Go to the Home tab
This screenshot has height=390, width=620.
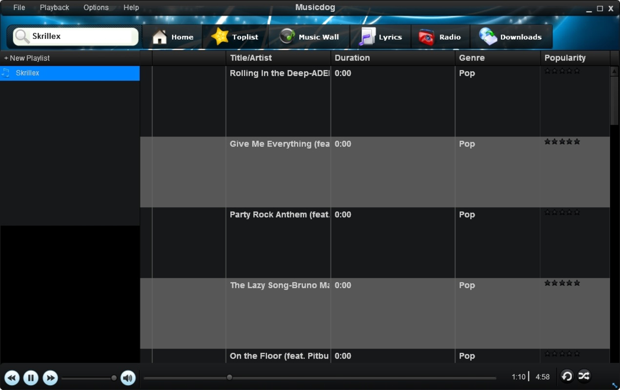(x=172, y=37)
